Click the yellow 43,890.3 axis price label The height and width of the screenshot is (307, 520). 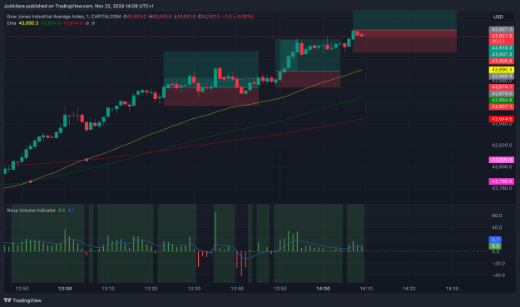click(502, 70)
